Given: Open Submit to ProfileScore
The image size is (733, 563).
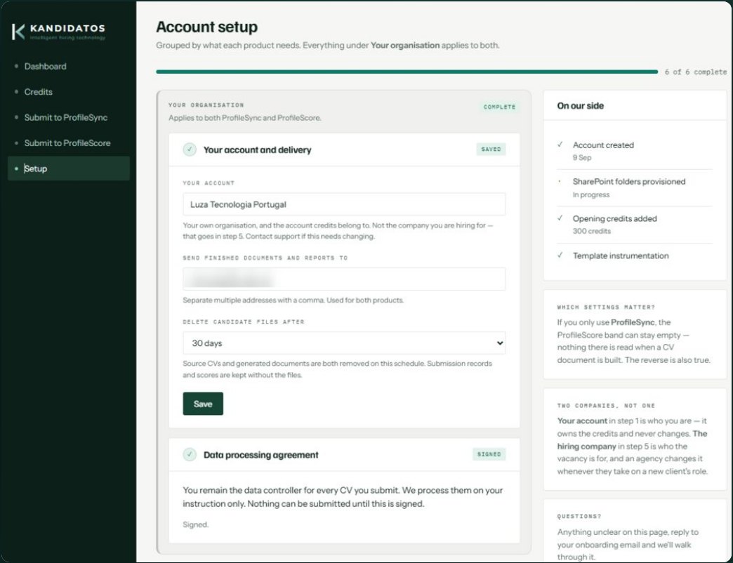Looking at the screenshot, I should [67, 143].
